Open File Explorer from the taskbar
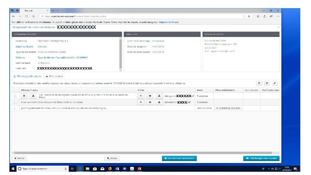Image resolution: width=311 pixels, height=175 pixels. (x=87, y=169)
